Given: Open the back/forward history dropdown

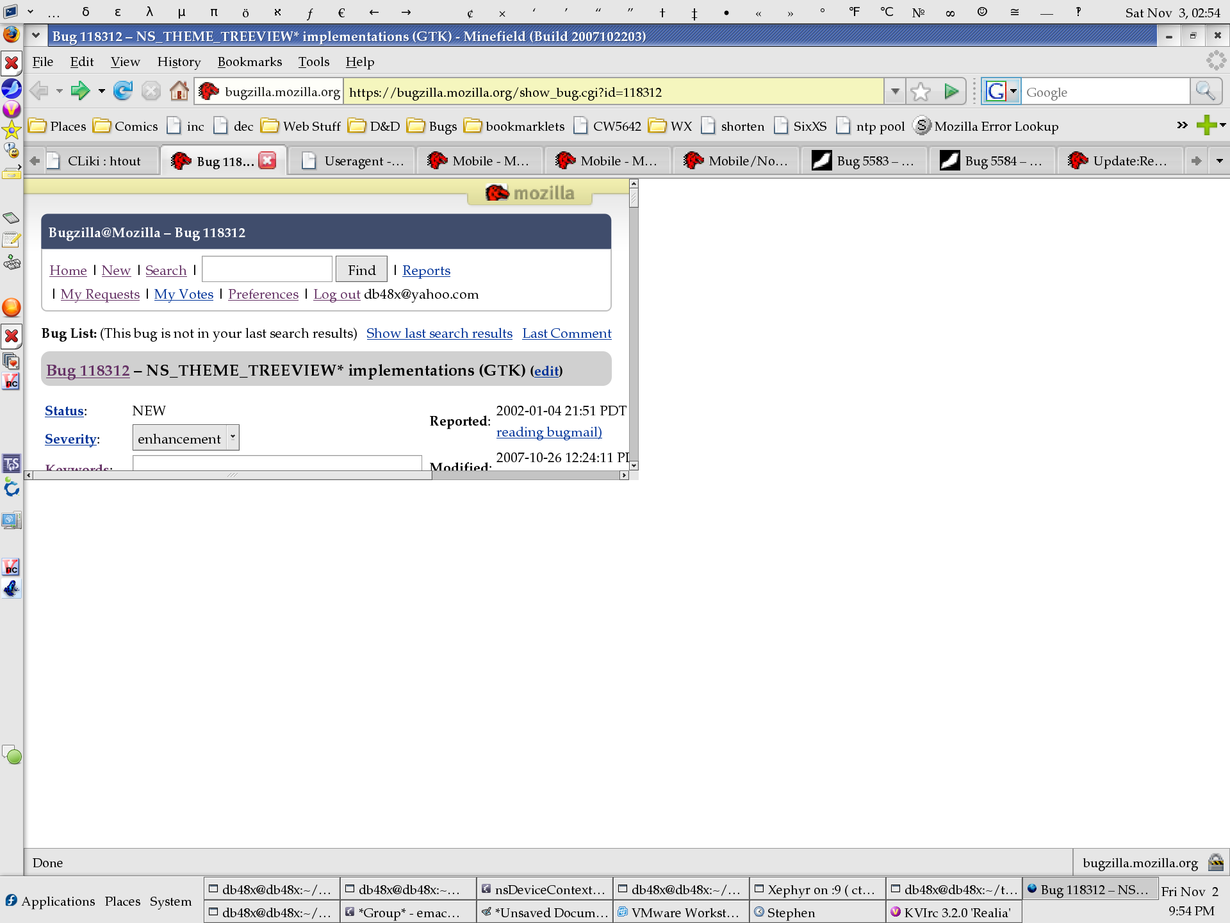Looking at the screenshot, I should [60, 91].
